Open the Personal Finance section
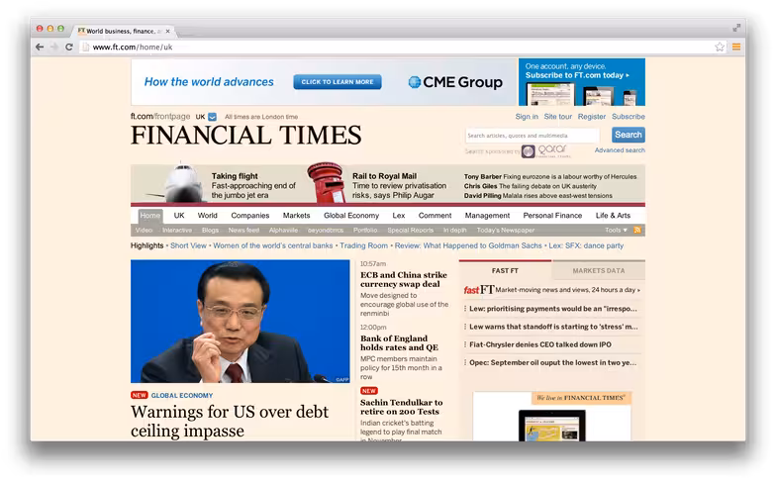 coord(552,216)
